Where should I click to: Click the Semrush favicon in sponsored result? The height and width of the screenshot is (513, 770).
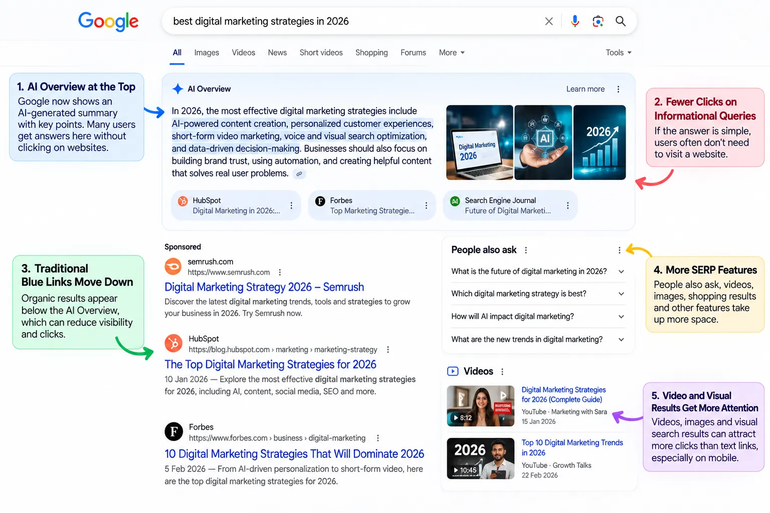point(173,266)
